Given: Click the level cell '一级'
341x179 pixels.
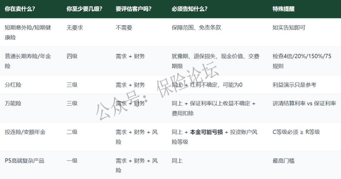Looking at the screenshot, I should coord(72,161).
